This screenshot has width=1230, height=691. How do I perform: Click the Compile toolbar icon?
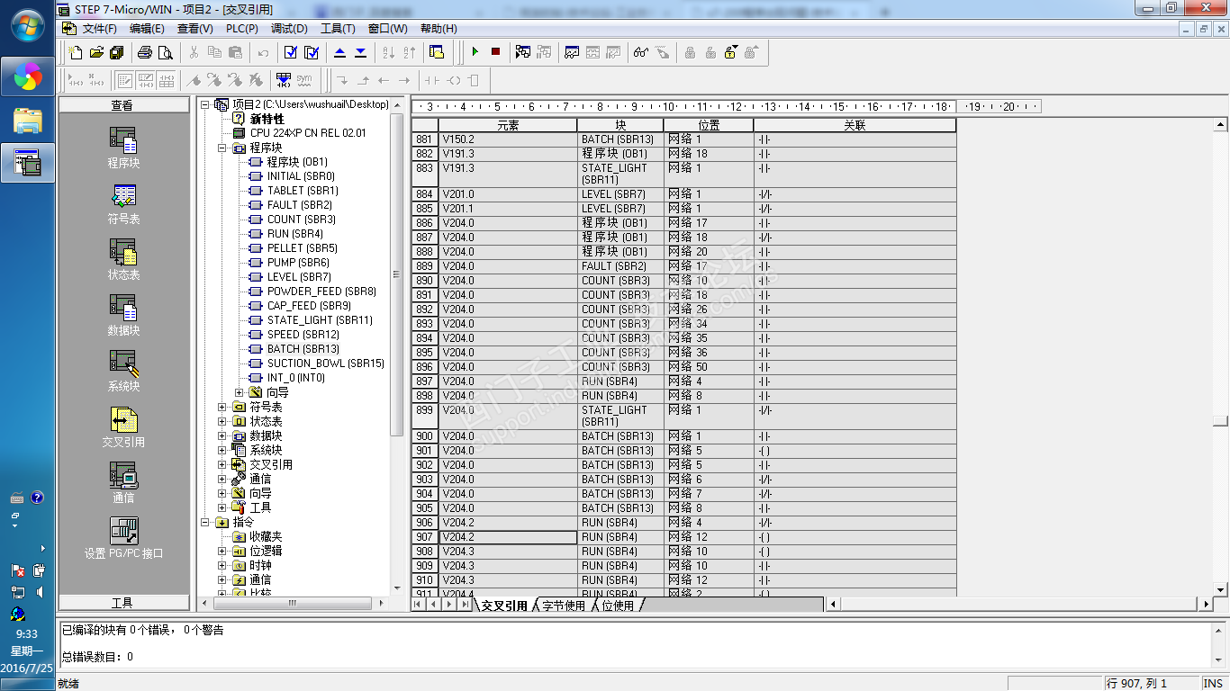point(291,52)
